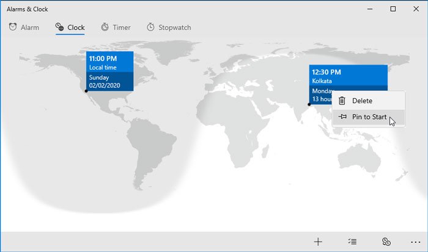Viewport: 428px width, 252px height.
Task: Open the compare times icon
Action: [x=386, y=242]
